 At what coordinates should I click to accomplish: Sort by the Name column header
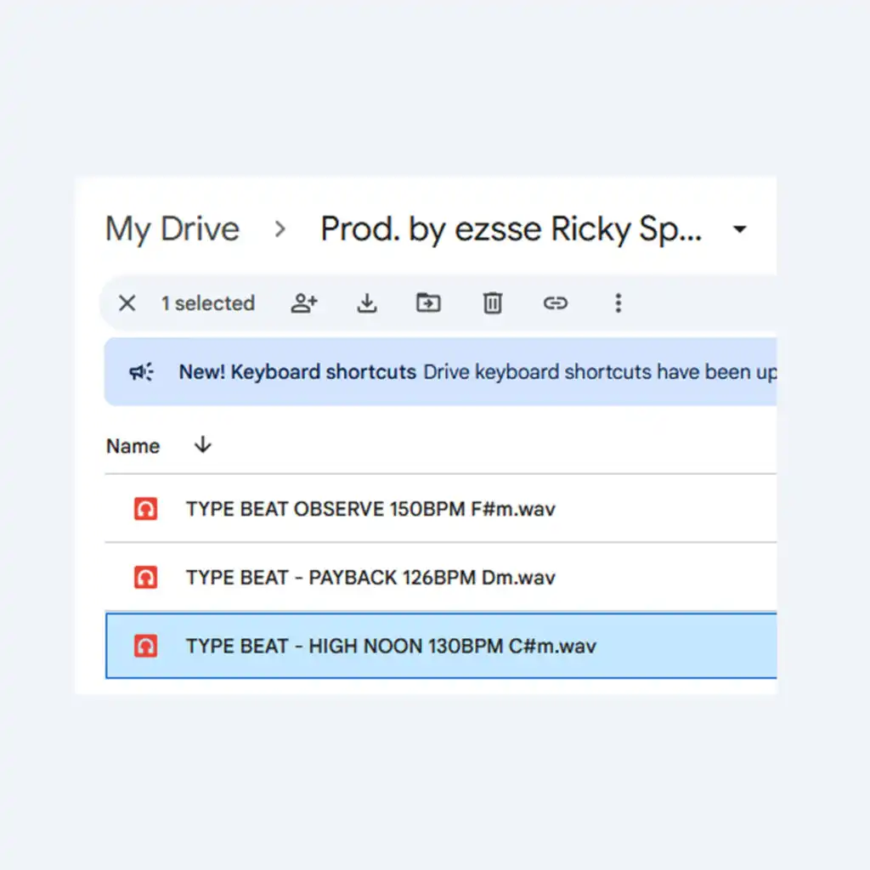[x=133, y=446]
